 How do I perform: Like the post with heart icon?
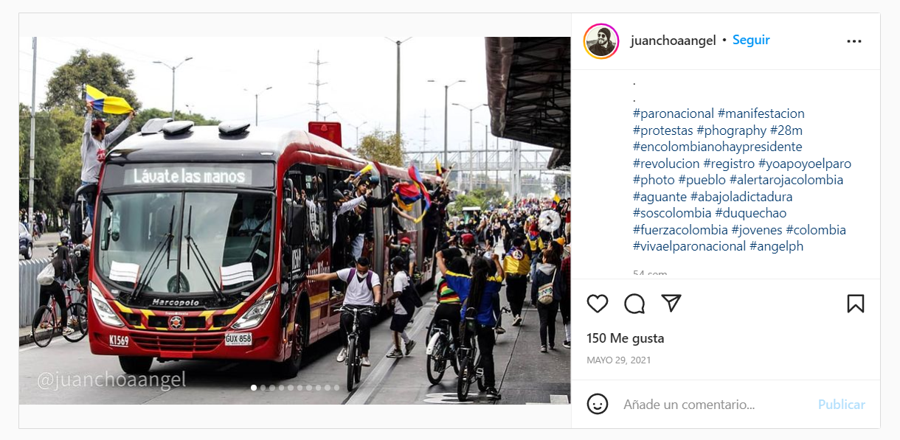[598, 304]
